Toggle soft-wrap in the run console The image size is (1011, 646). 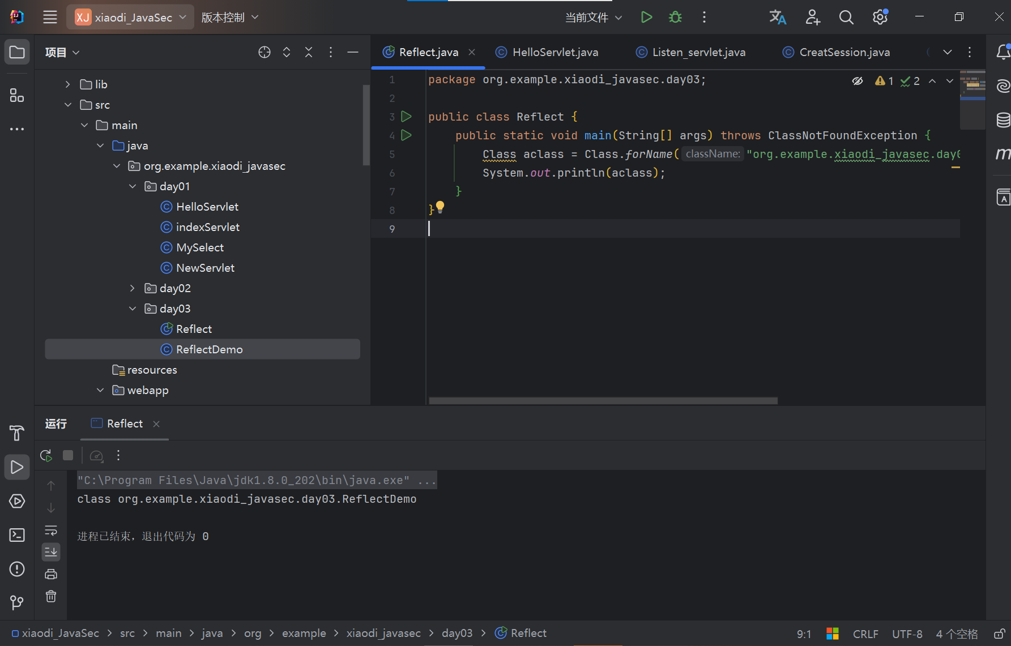coord(51,531)
